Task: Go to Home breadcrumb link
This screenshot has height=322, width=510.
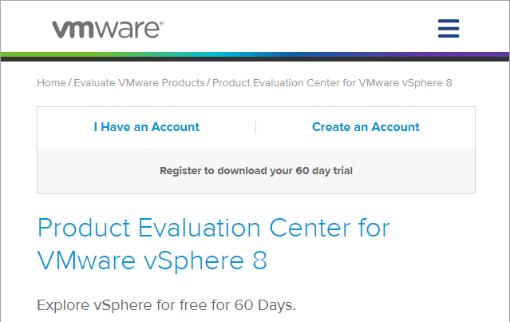Action: (x=51, y=83)
